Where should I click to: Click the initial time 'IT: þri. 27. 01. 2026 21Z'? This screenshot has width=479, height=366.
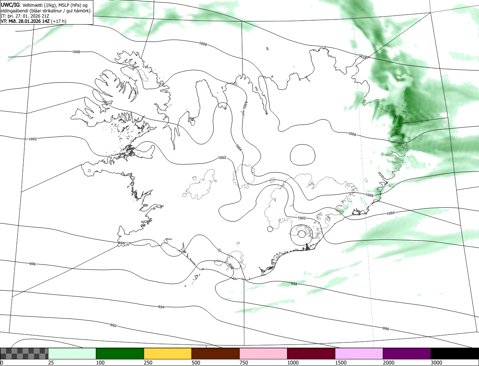coord(25,16)
